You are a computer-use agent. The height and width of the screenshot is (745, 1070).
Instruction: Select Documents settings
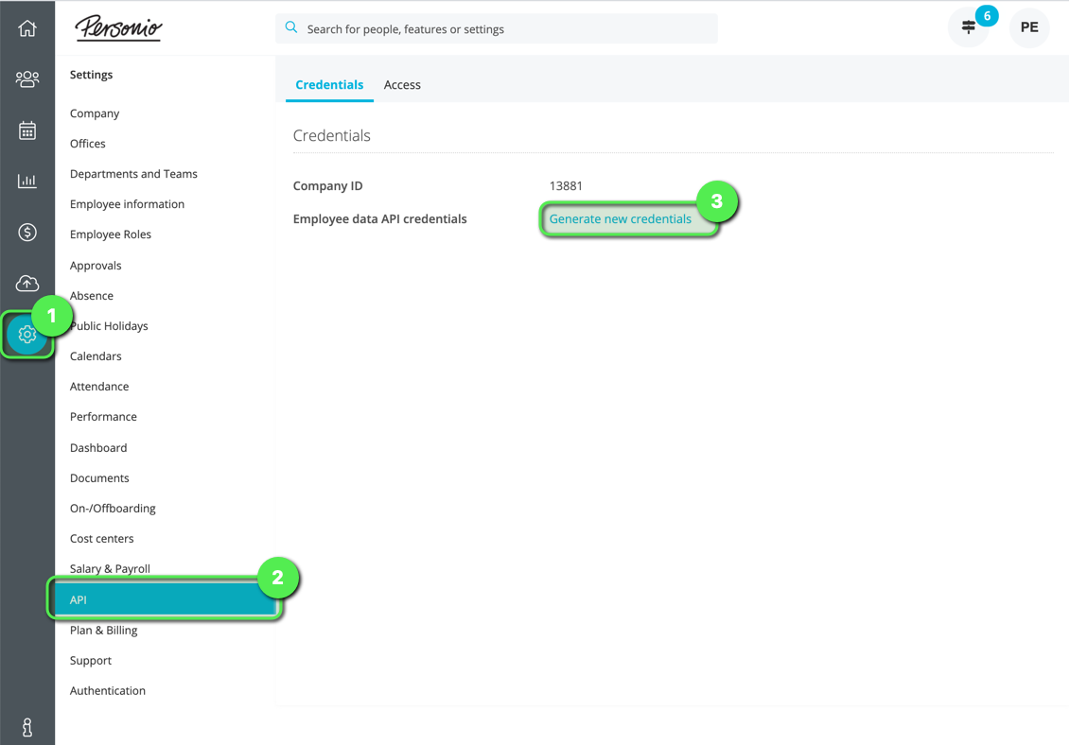point(99,478)
